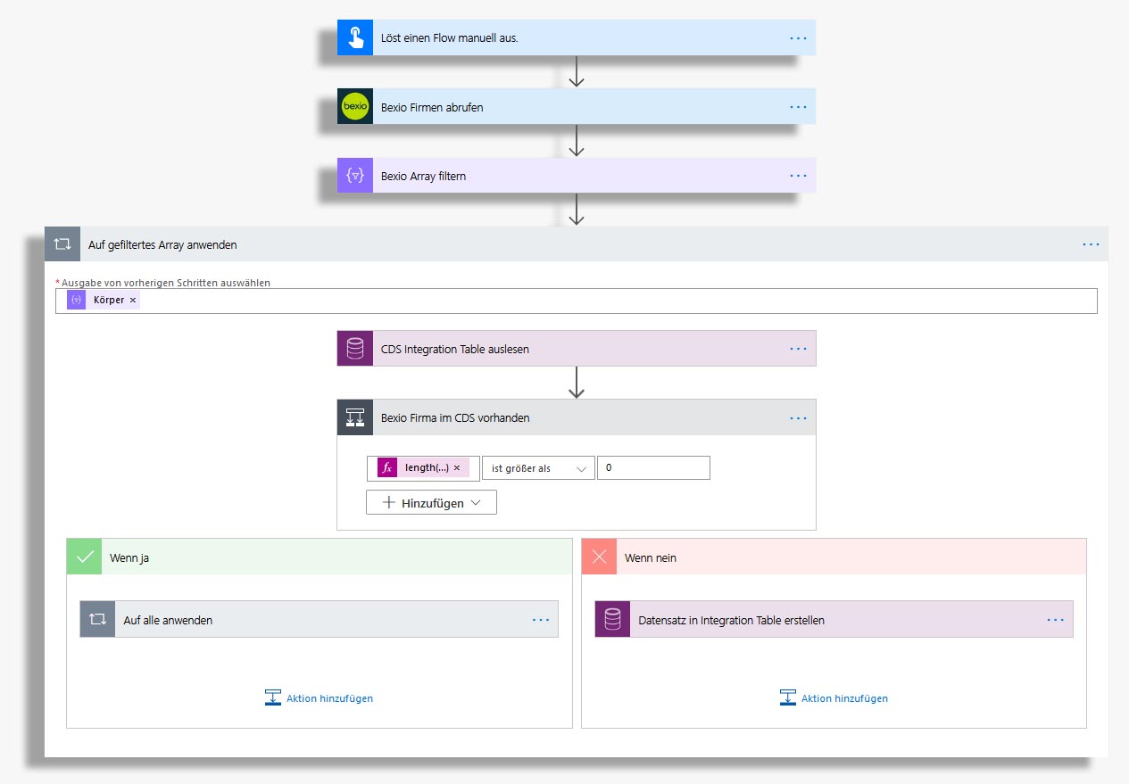The image size is (1129, 784).
Task: Click the 'Ausgabe von vorherigen Schritten auswählen' field
Action: [x=577, y=301]
